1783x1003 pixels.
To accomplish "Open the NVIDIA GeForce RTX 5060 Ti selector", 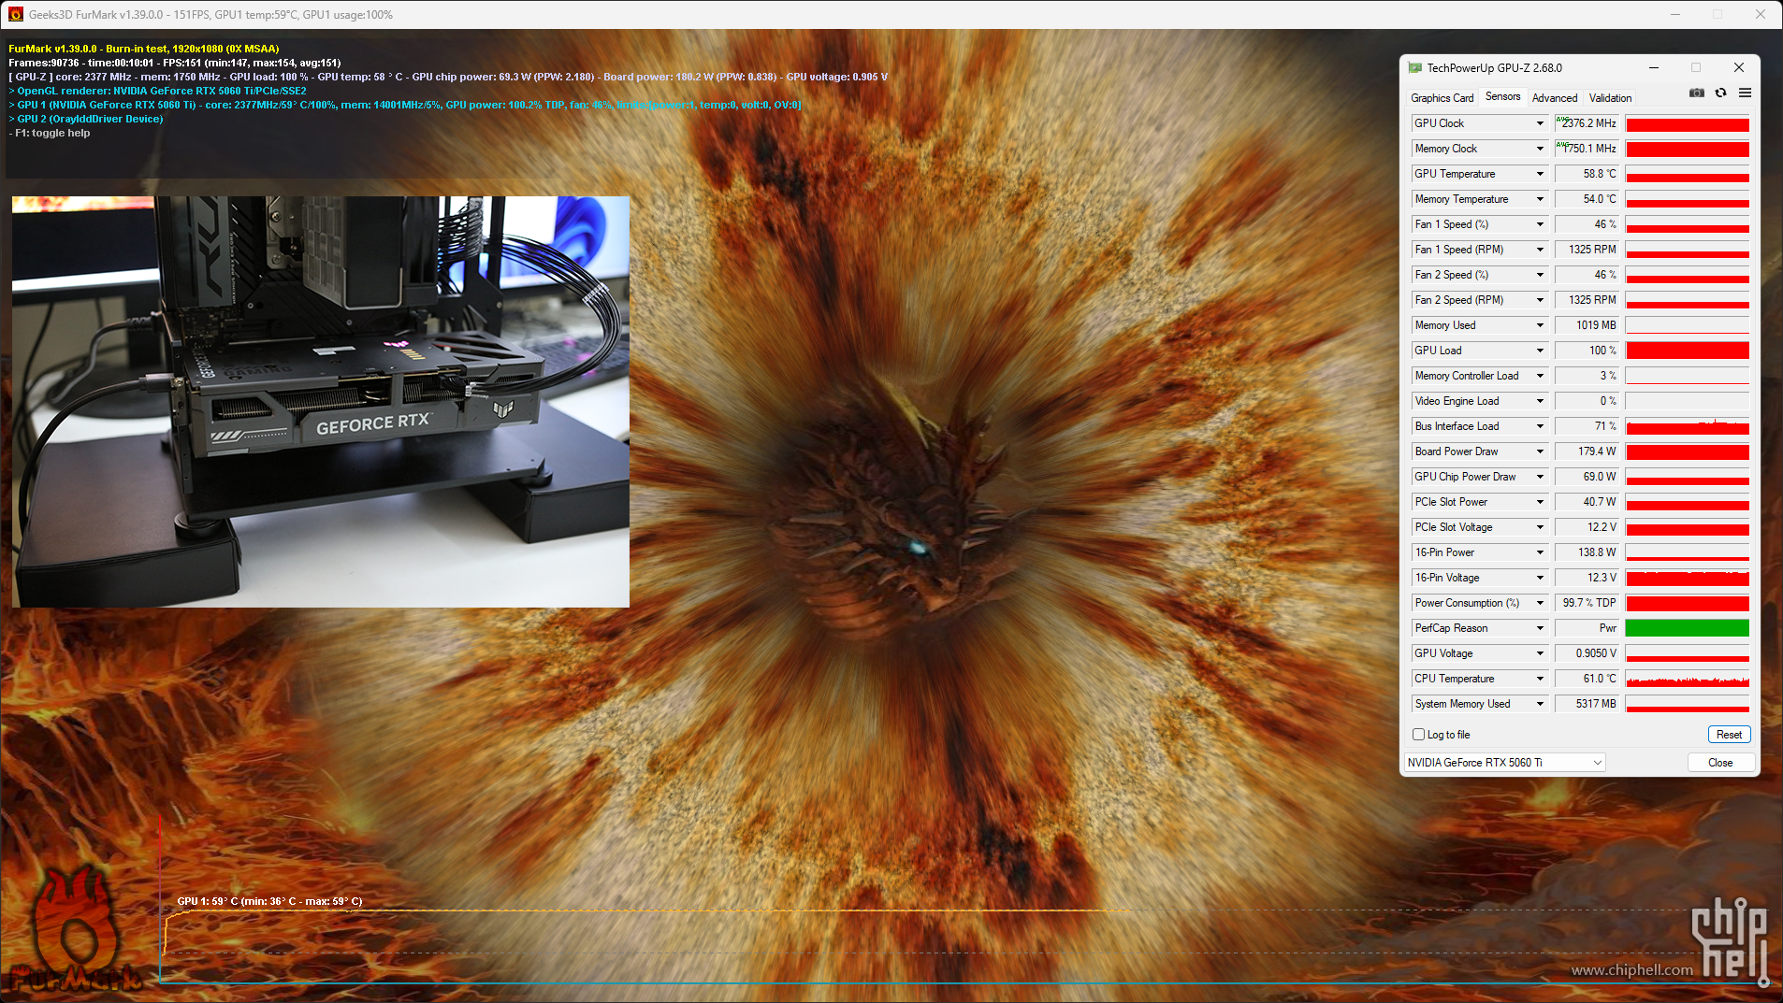I will 1504,763.
